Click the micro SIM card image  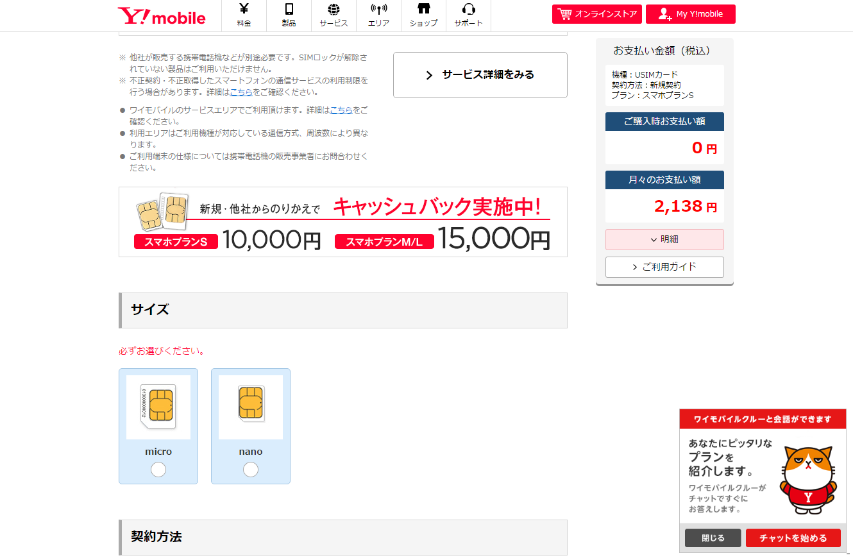pyautogui.click(x=158, y=407)
